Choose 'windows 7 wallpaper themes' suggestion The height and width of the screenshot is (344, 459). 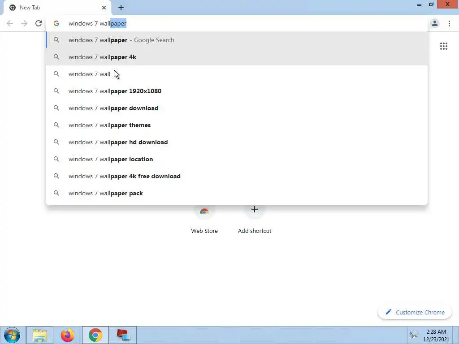(x=237, y=125)
